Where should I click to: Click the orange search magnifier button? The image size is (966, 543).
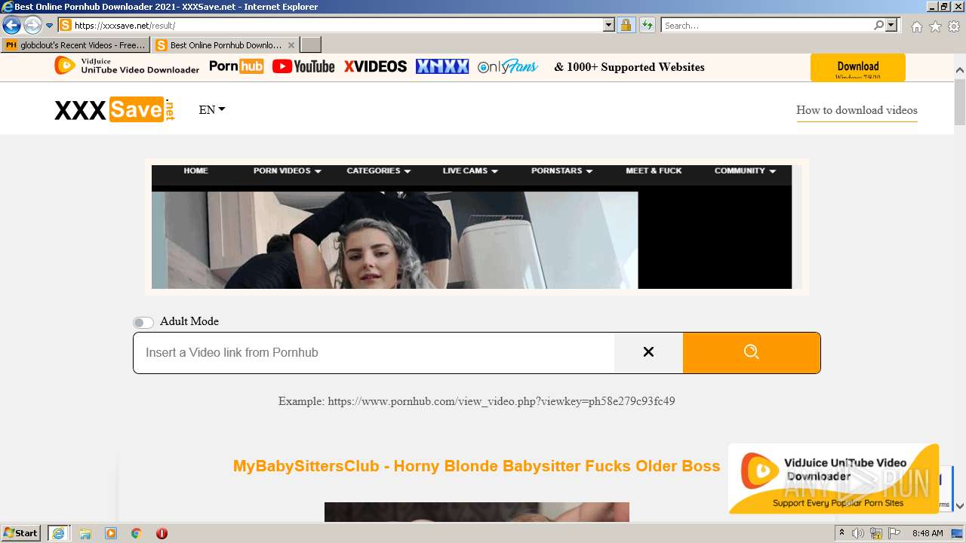[x=752, y=352]
